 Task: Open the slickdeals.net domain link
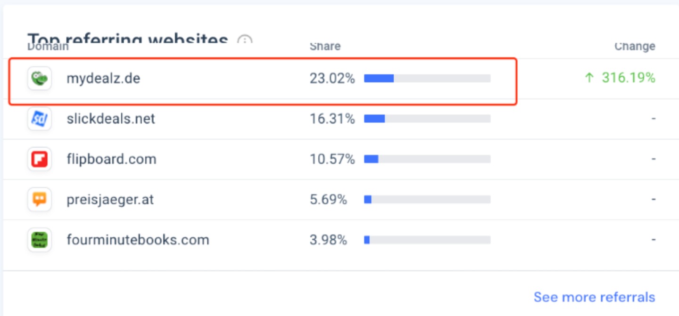[111, 119]
